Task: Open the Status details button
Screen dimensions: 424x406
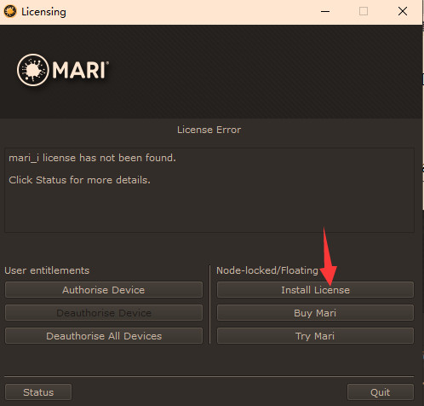Action: [x=38, y=392]
